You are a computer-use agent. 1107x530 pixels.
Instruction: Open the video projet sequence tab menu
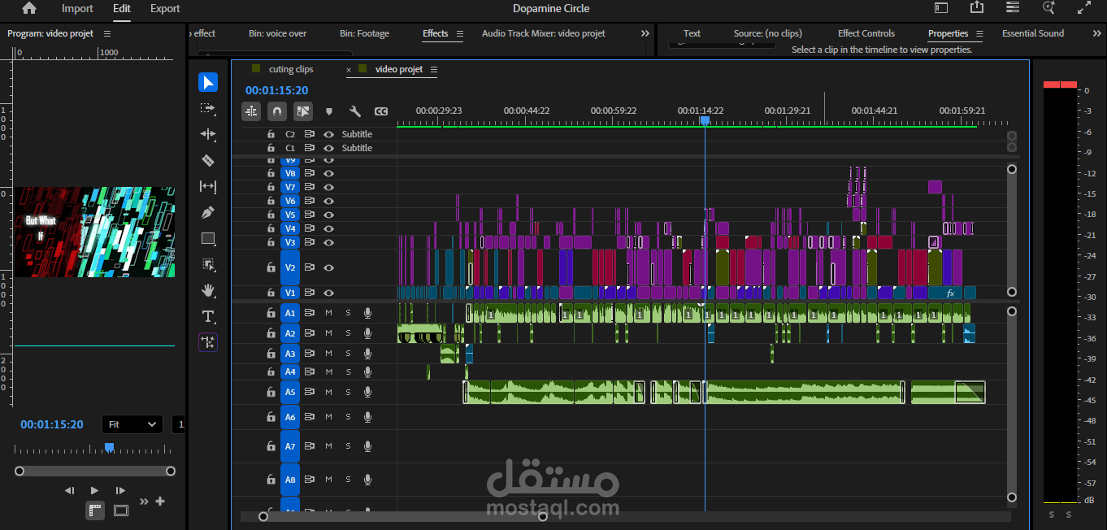[x=434, y=69]
